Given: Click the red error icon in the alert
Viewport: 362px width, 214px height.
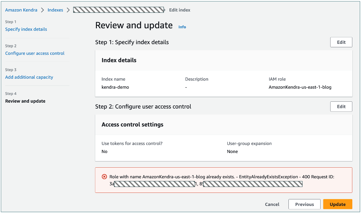Looking at the screenshot, I should pyautogui.click(x=104, y=177).
